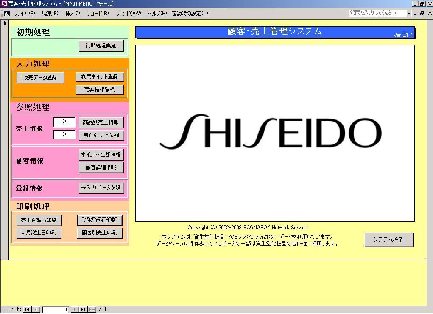This screenshot has height=314, width=433.
Task: Open 顧客詳細情報
Action: [x=101, y=167]
